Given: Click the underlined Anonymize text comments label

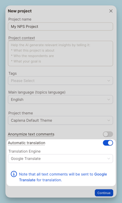Looking at the screenshot, I should click(x=31, y=134).
